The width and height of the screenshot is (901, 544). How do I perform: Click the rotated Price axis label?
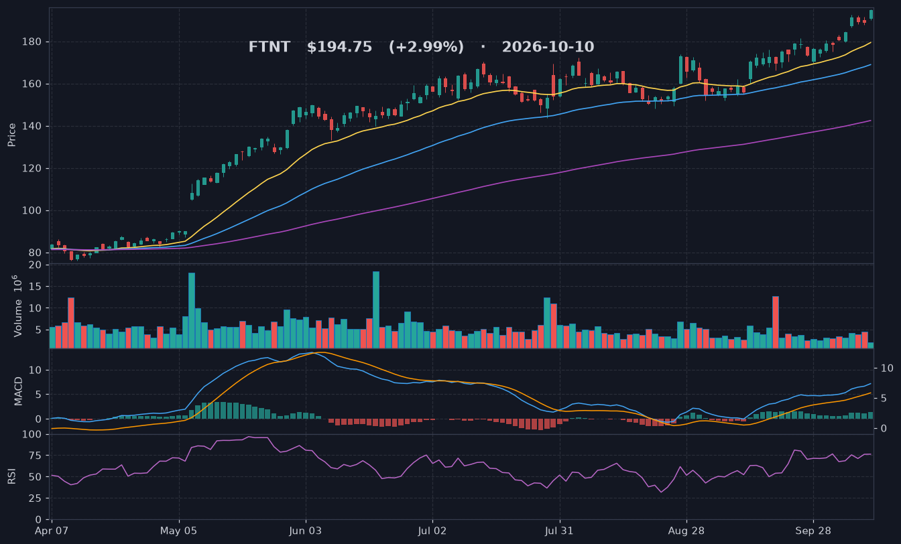tap(11, 135)
